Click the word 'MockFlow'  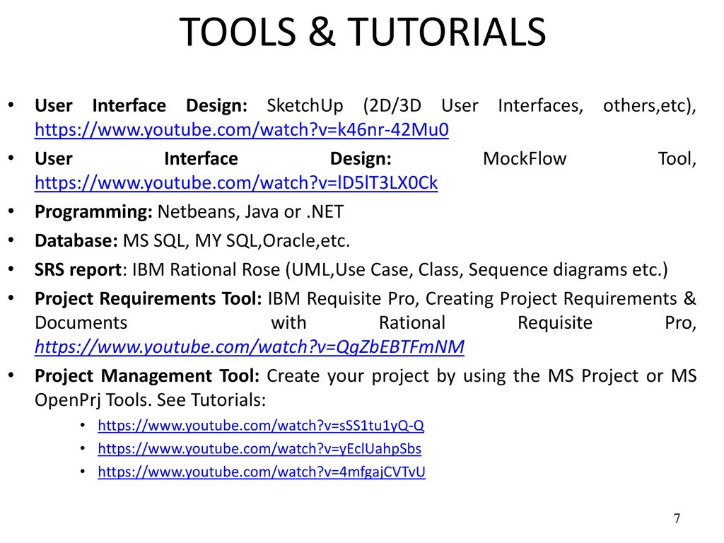(x=525, y=159)
